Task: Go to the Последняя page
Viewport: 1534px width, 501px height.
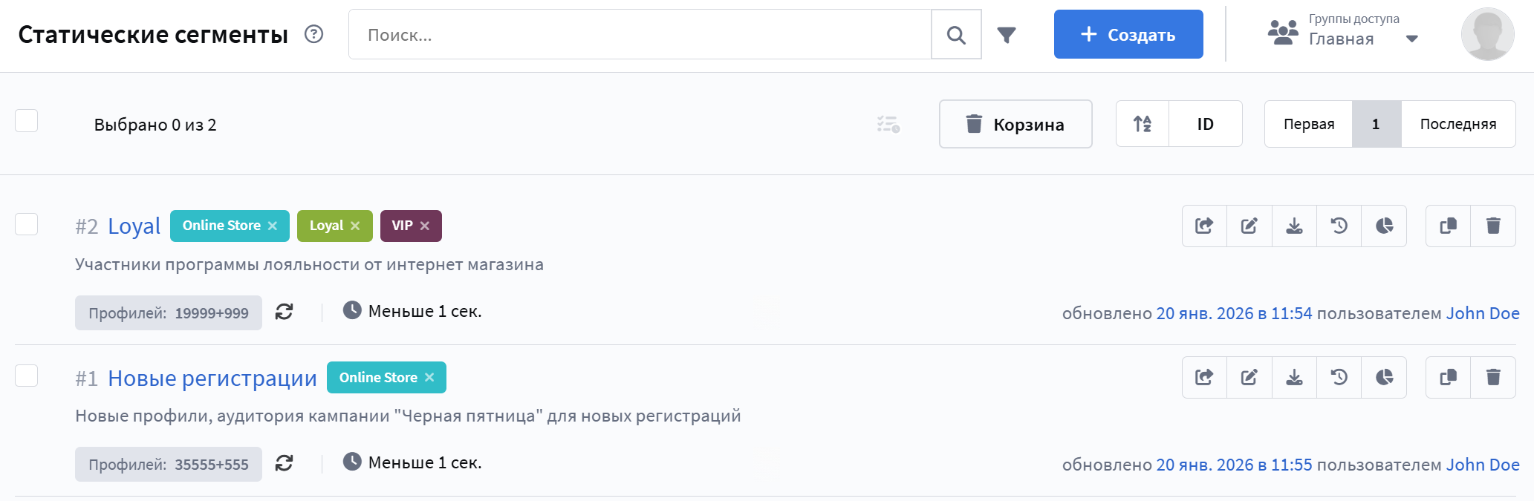Action: tap(1457, 124)
